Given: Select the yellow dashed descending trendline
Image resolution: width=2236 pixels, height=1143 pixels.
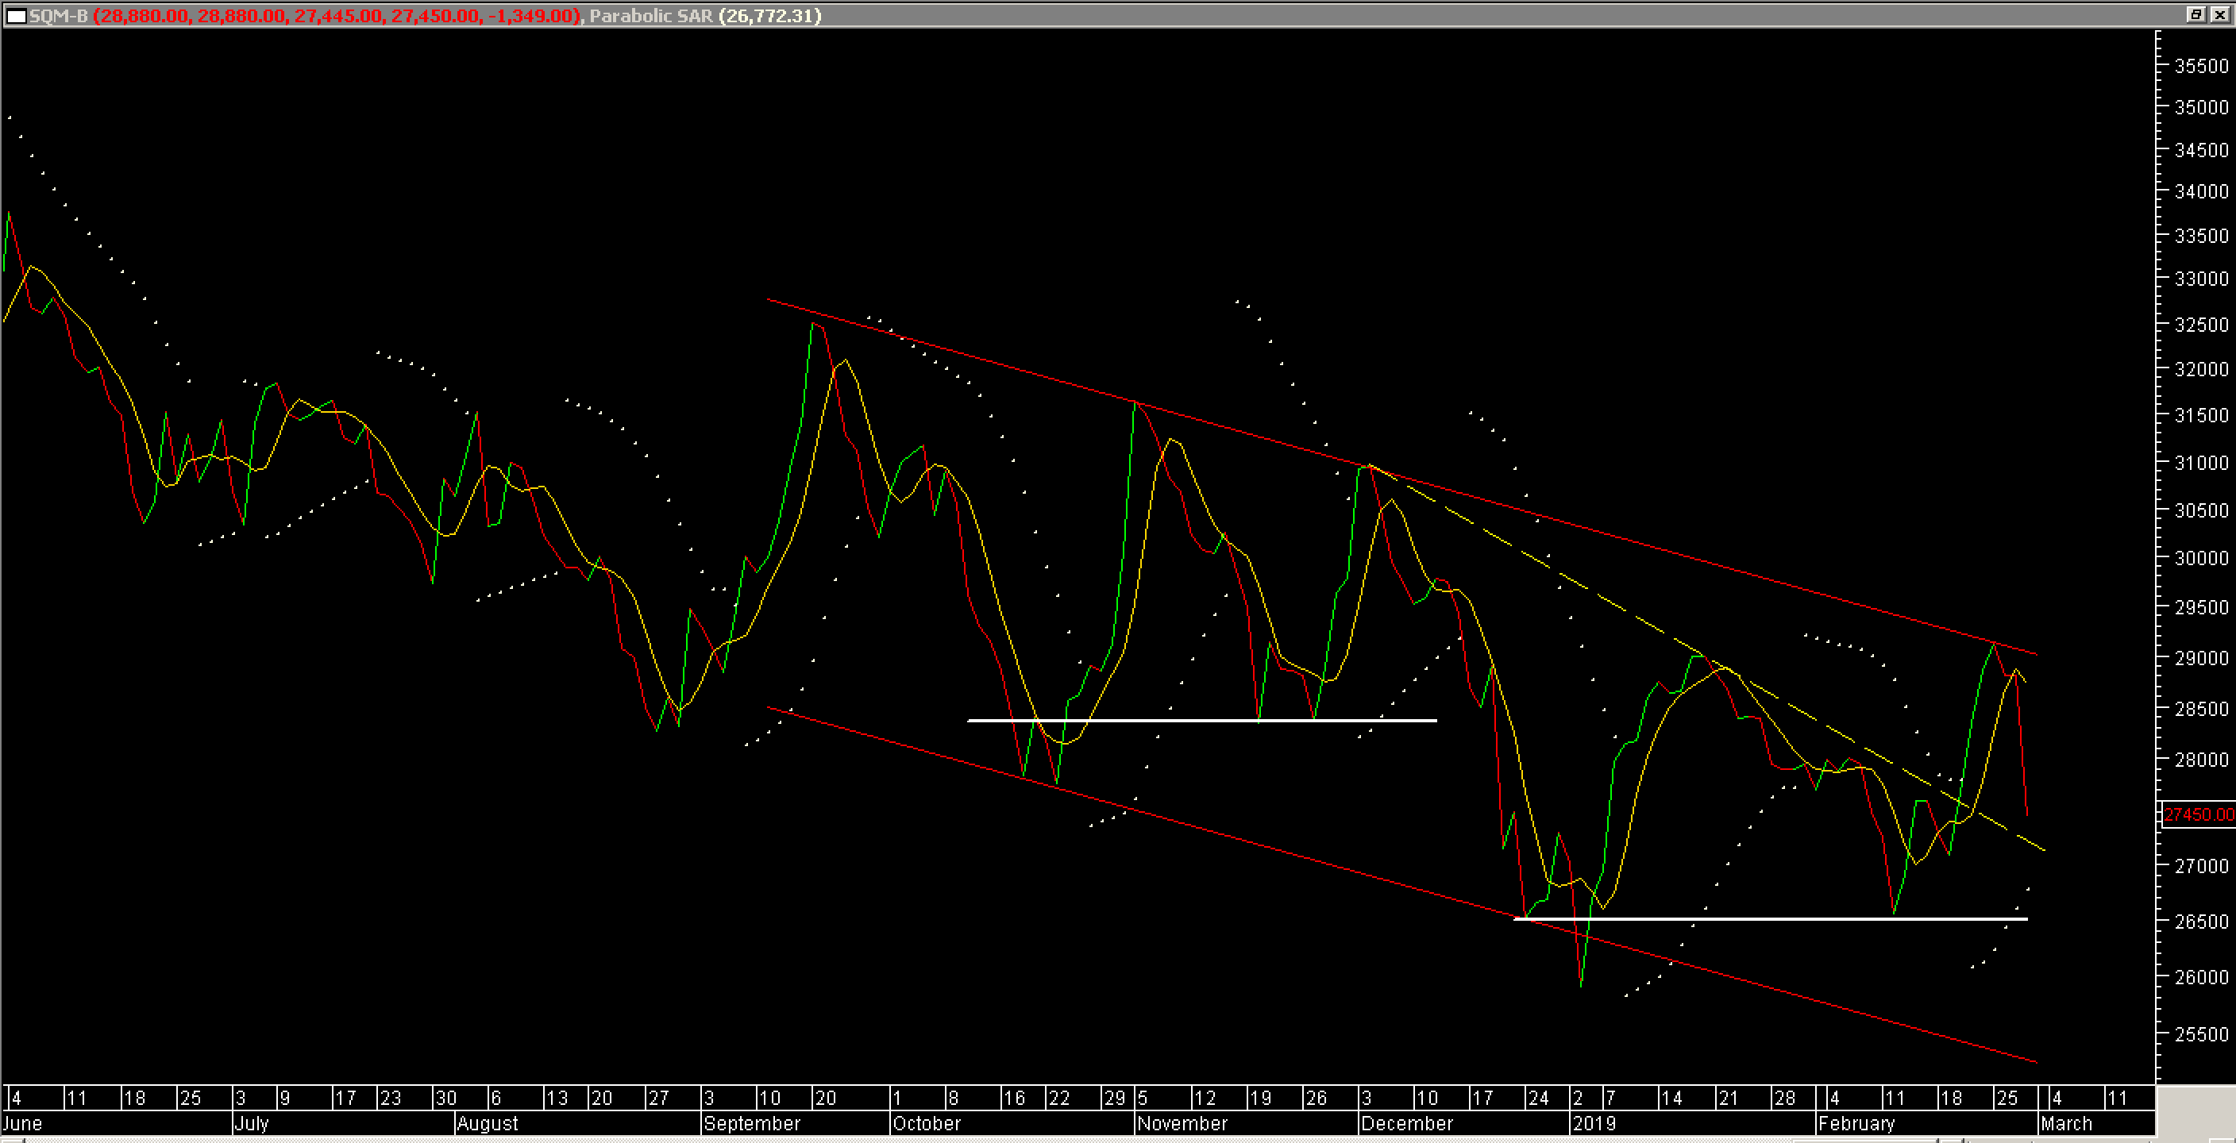Looking at the screenshot, I should pyautogui.click(x=1706, y=657).
